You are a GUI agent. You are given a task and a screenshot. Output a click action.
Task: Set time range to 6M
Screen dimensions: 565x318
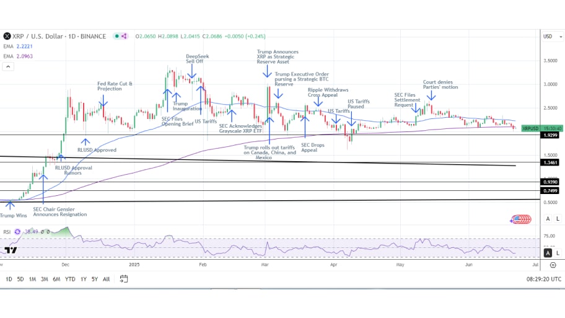coord(56,279)
